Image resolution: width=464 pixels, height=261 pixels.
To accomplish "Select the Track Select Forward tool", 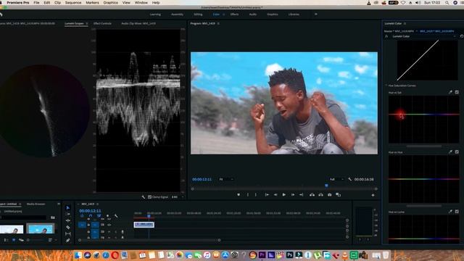I will coord(67,215).
